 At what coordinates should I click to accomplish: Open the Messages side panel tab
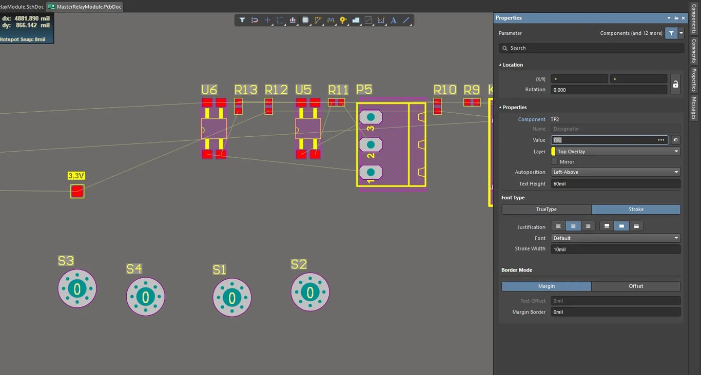coord(694,108)
